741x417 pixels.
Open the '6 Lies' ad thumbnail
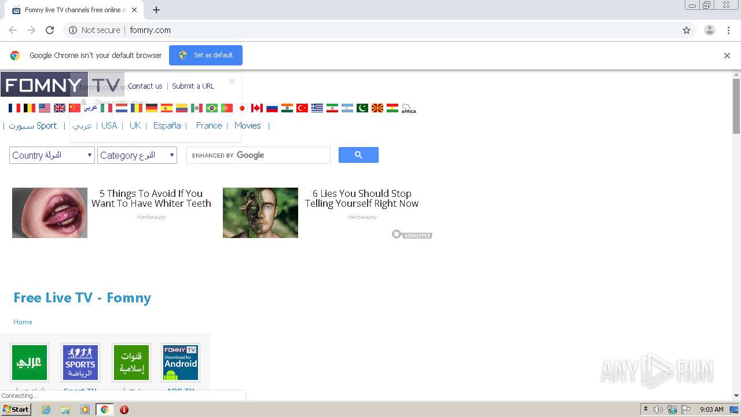pos(261,213)
